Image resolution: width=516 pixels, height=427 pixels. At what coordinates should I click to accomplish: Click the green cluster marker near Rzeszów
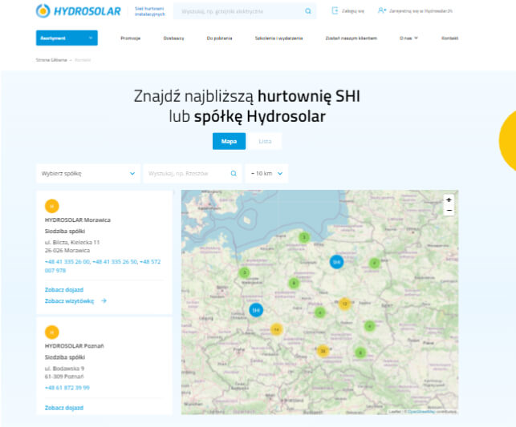pyautogui.click(x=360, y=352)
